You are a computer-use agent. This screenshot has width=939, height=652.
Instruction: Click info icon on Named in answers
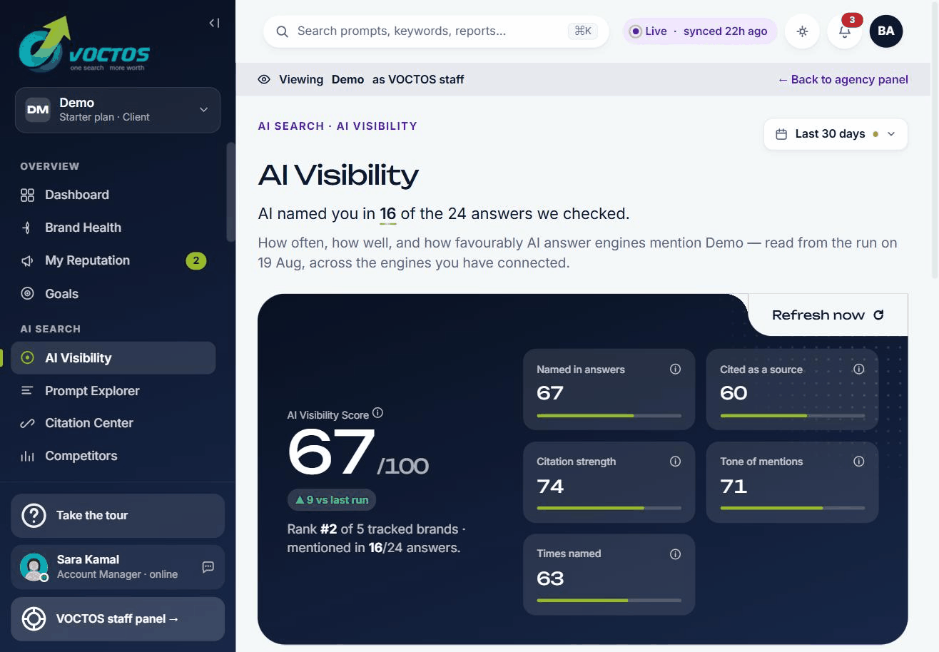(675, 369)
